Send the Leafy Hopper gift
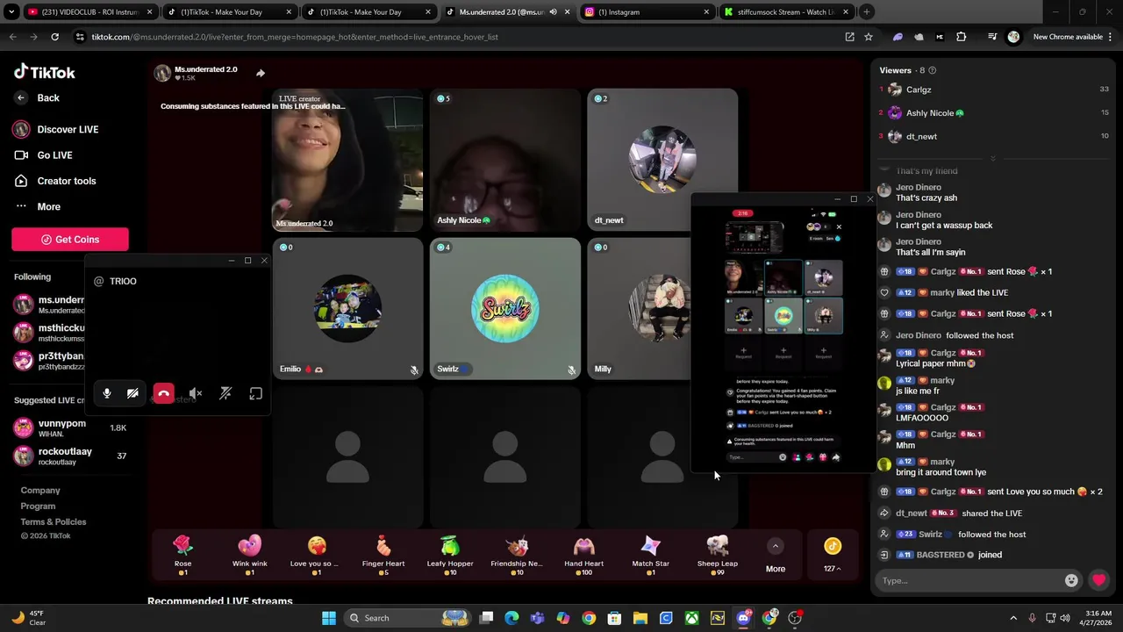 click(x=450, y=555)
